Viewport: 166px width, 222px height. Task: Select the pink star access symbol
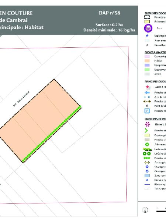tap(148, 87)
